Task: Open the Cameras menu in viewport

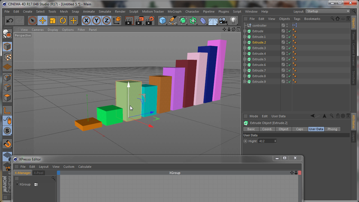Action: 38,30
